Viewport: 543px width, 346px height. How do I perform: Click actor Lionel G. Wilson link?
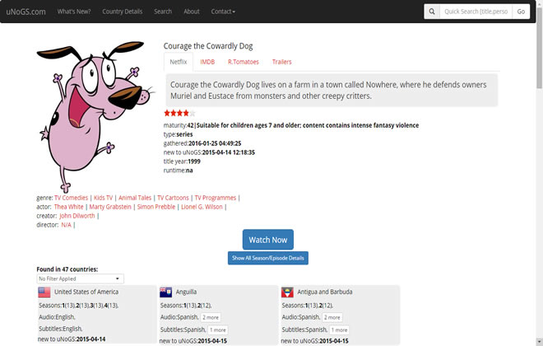[202, 207]
